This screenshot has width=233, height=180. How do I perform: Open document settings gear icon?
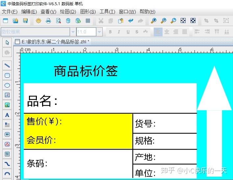click(38, 21)
